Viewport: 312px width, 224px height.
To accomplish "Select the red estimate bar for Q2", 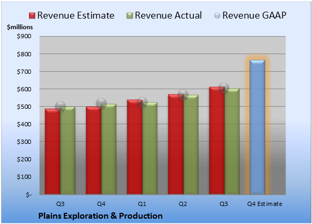I will pyautogui.click(x=176, y=144).
